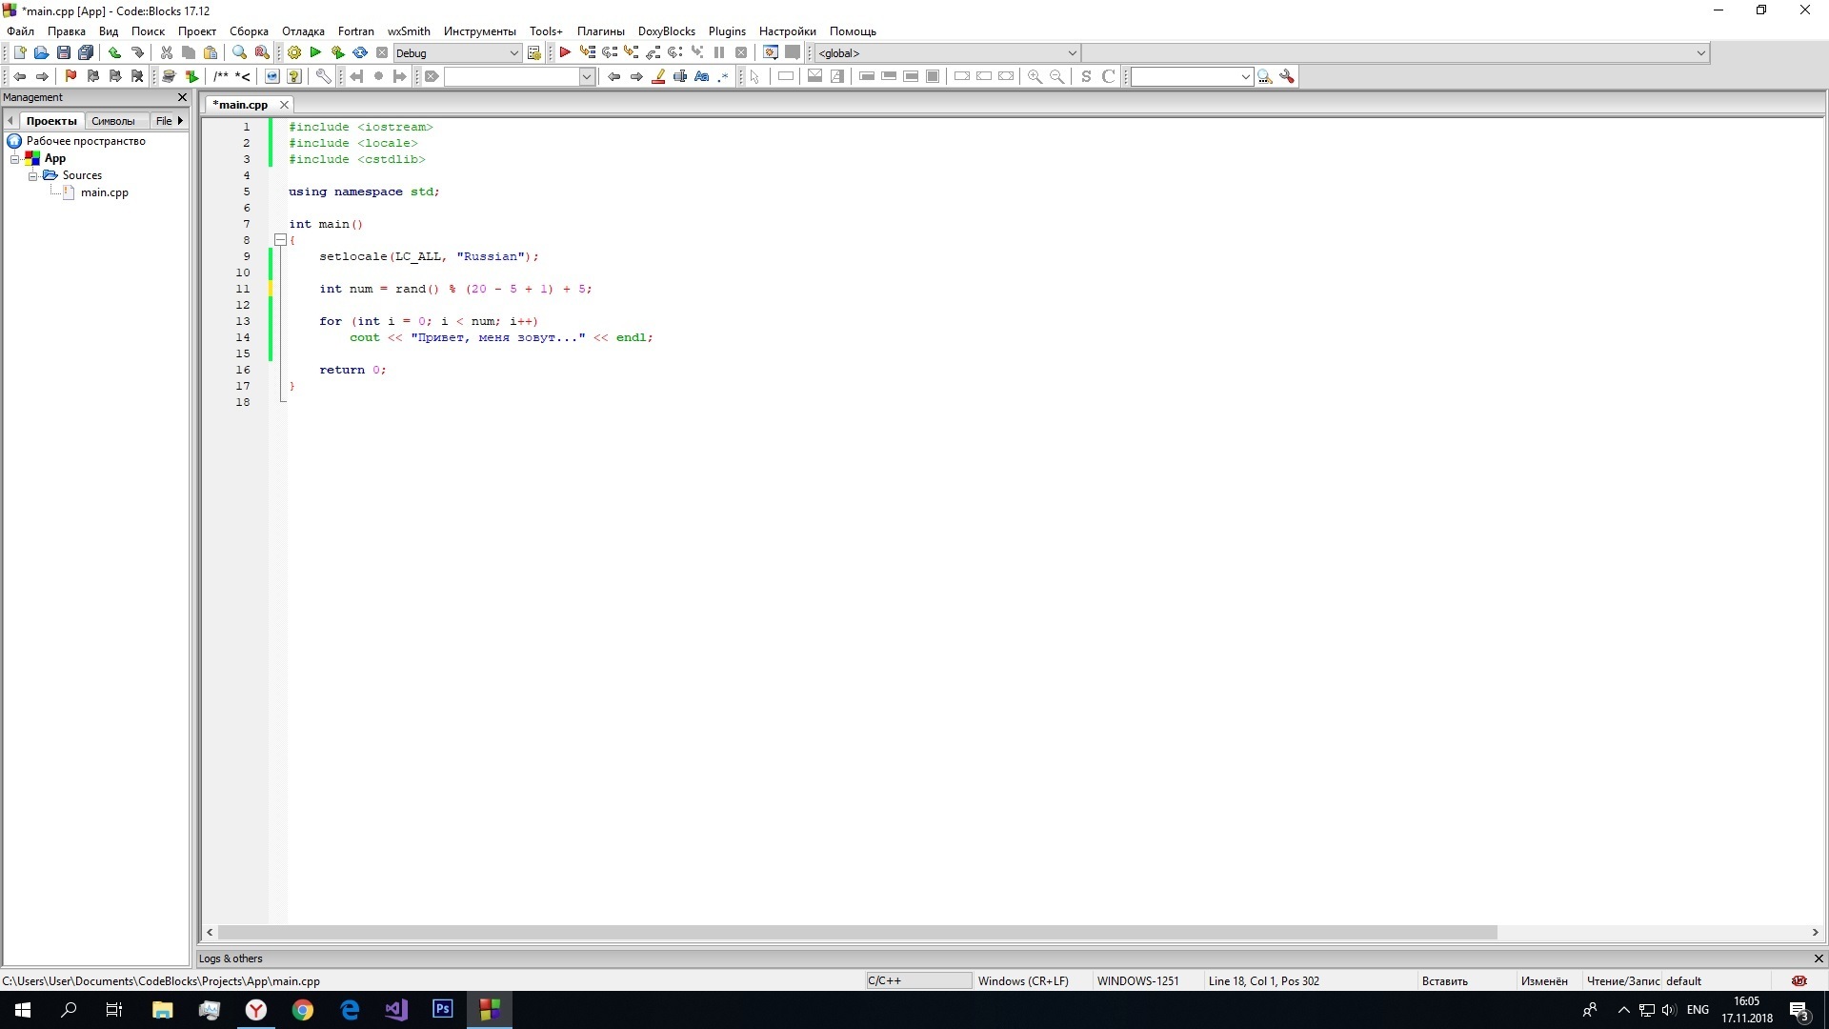The width and height of the screenshot is (1829, 1029).
Task: Click Build and run icon
Action: pos(337,53)
